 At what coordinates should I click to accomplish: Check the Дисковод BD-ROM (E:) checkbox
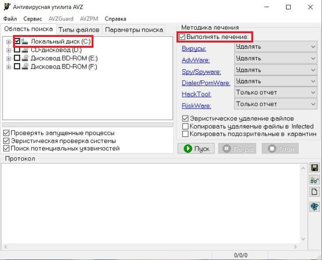pyautogui.click(x=17, y=58)
